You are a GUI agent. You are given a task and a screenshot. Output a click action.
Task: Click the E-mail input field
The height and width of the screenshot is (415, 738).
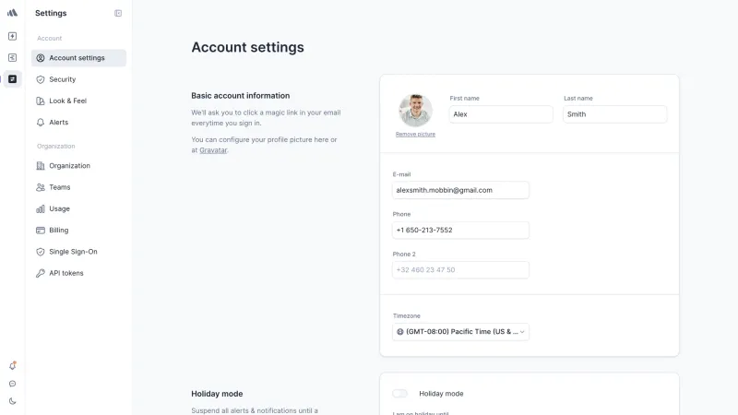[460, 190]
